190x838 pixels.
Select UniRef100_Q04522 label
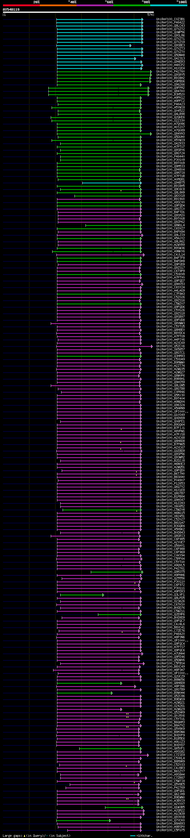coord(170,111)
